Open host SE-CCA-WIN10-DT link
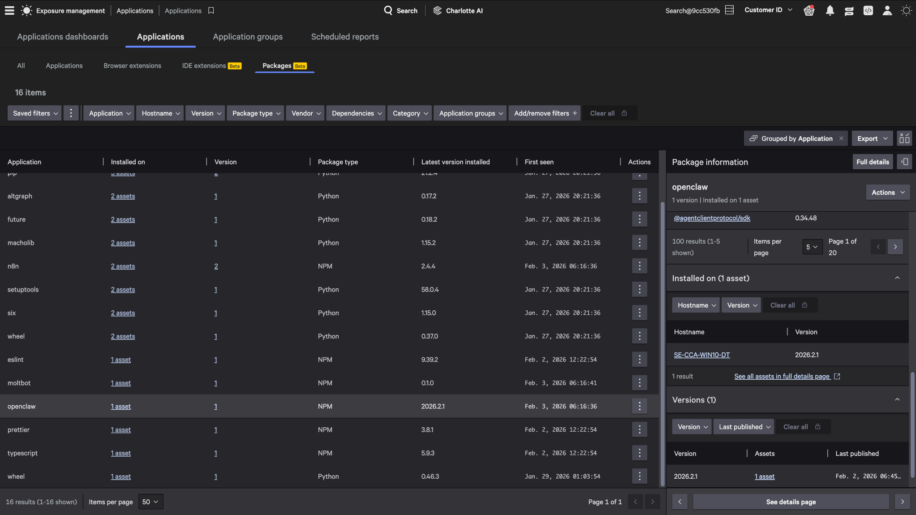This screenshot has width=916, height=515. click(x=701, y=355)
